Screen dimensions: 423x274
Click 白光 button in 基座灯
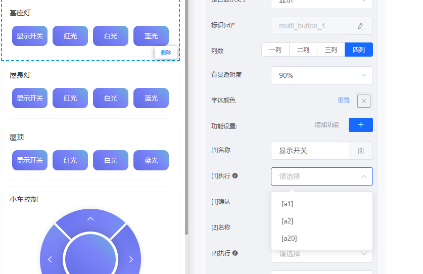111,36
